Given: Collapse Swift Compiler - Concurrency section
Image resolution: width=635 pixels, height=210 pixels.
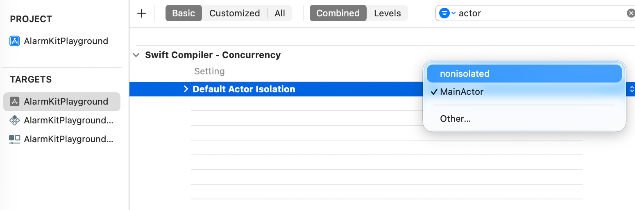Looking at the screenshot, I should point(136,55).
